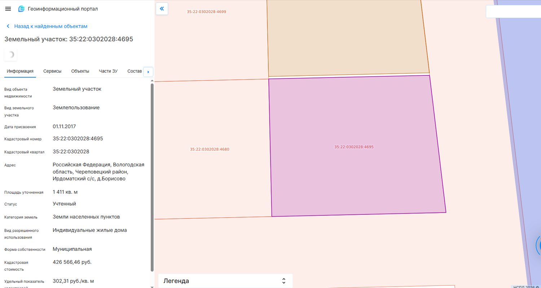Click cadastral number value 35:22:0302028:4695
The image size is (541, 288).
(x=78, y=139)
